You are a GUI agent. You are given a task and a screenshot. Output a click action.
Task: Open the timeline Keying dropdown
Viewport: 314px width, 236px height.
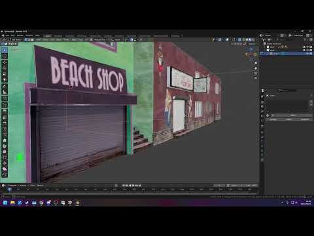[24, 186]
